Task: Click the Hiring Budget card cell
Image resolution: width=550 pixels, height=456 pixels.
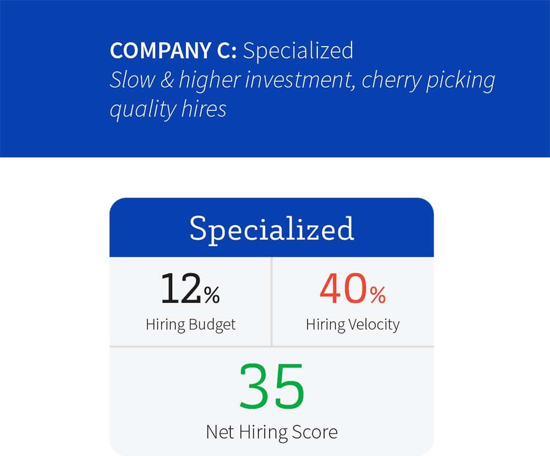Action: (190, 302)
